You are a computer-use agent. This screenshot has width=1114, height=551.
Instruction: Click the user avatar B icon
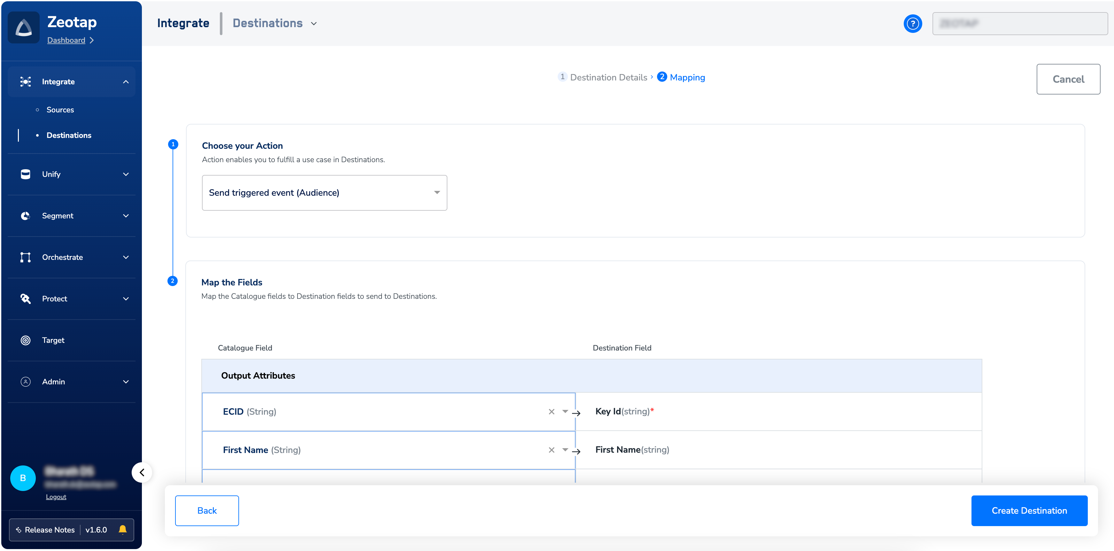23,478
